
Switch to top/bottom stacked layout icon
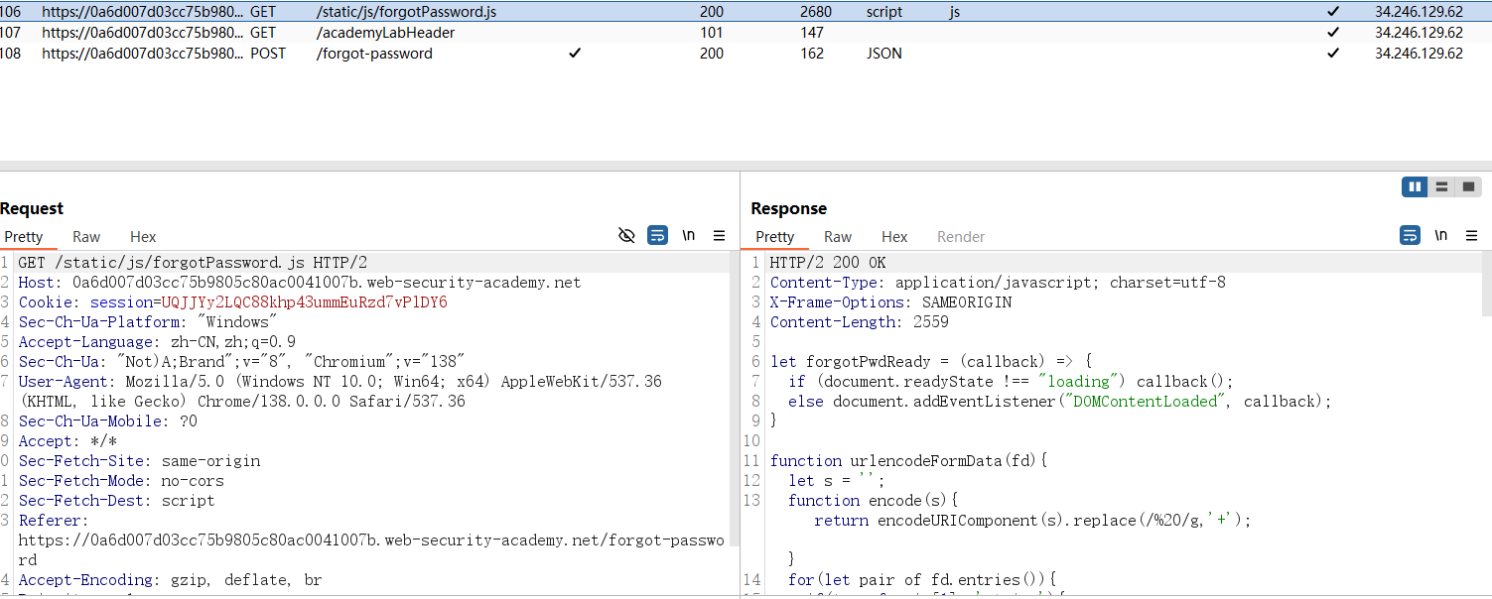pos(1441,186)
